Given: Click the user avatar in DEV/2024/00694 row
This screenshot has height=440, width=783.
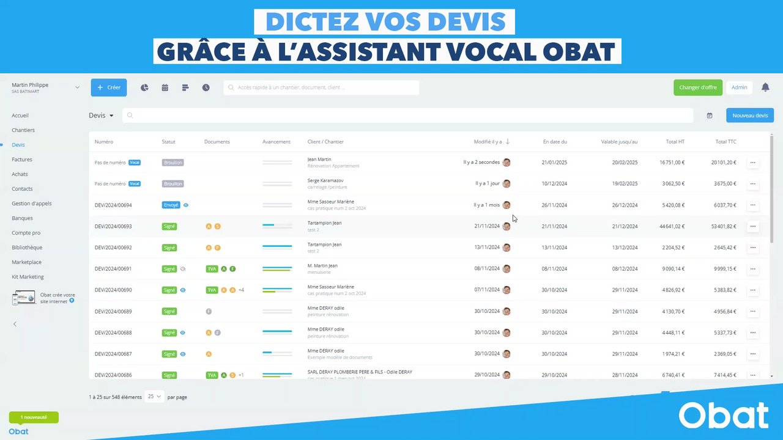Looking at the screenshot, I should coord(507,205).
